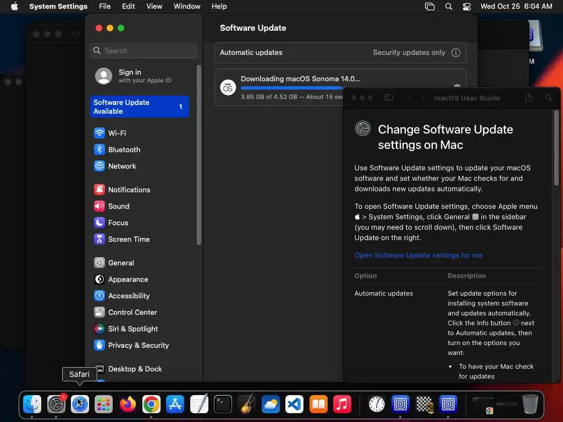Open Bluetooth settings in sidebar
Screen dimensions: 563x422
pyautogui.click(x=117, y=149)
